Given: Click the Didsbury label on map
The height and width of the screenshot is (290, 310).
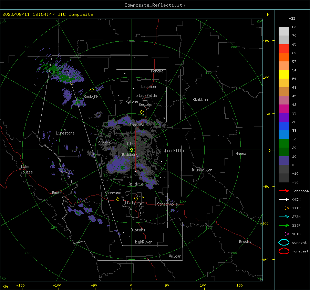Looking at the screenshot, I should (130, 154).
